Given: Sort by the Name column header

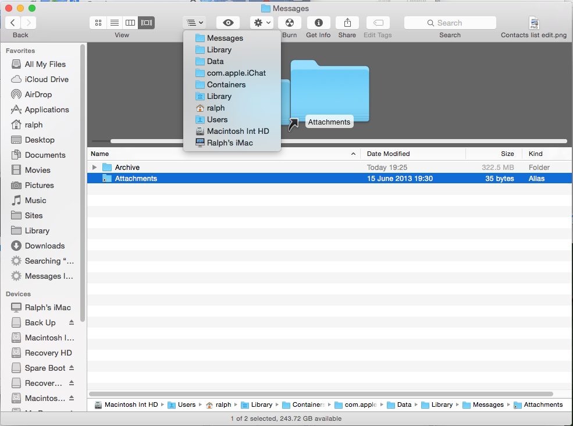Looking at the screenshot, I should [223, 154].
